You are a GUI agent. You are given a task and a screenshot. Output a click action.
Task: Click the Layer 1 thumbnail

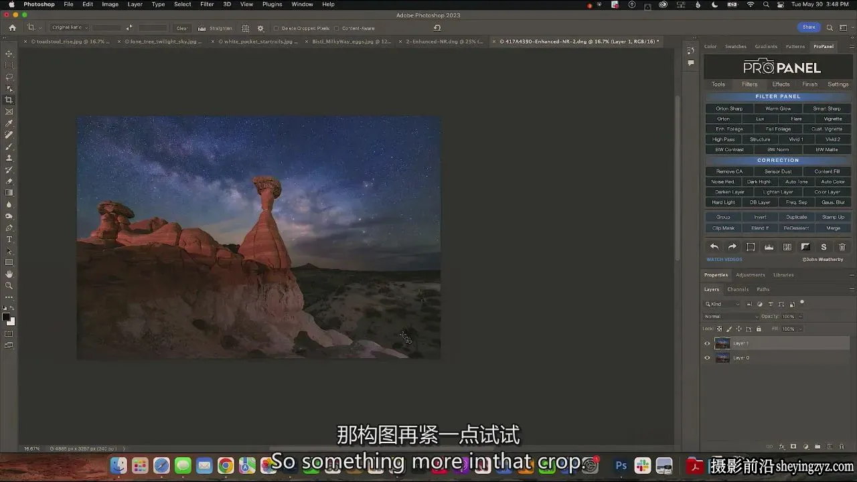point(722,343)
